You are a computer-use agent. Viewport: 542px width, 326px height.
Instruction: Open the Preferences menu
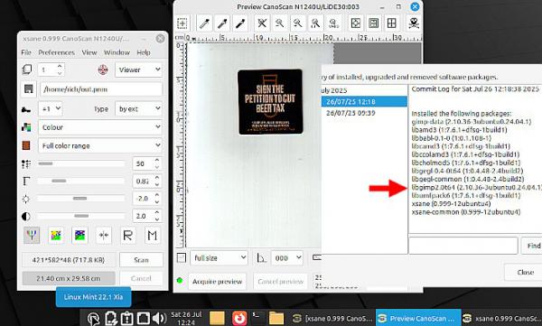coord(56,52)
